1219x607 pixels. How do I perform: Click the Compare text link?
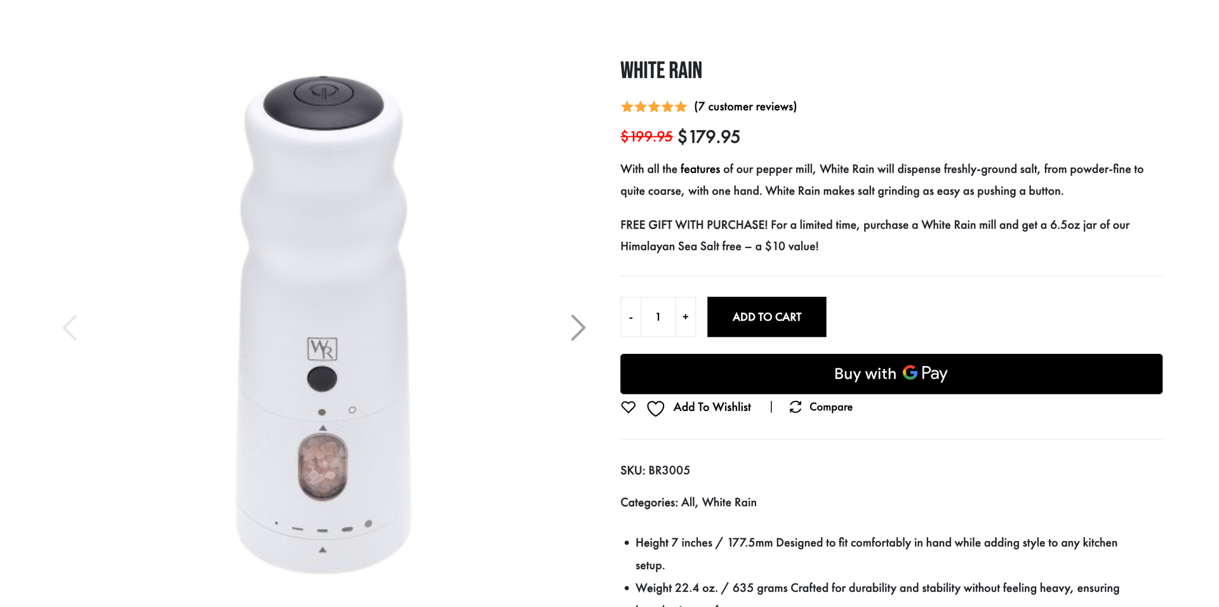point(830,407)
